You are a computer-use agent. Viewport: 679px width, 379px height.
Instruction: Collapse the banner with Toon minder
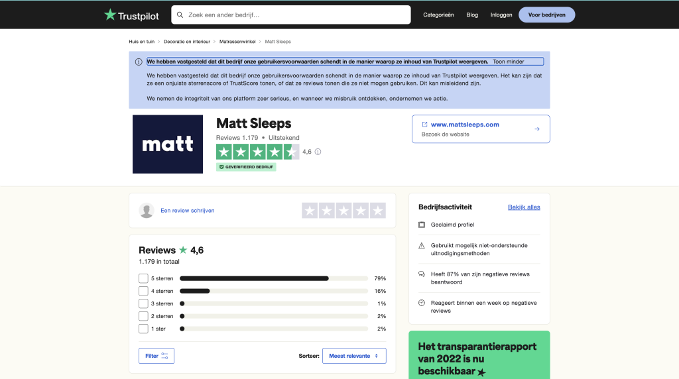point(509,62)
